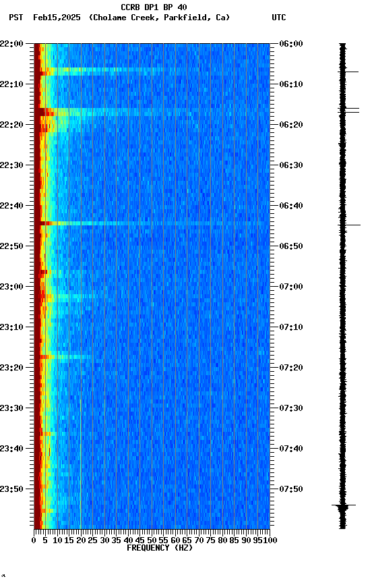
Task: Click the seismogram spike near 06:07 UTC
Action: pos(348,72)
